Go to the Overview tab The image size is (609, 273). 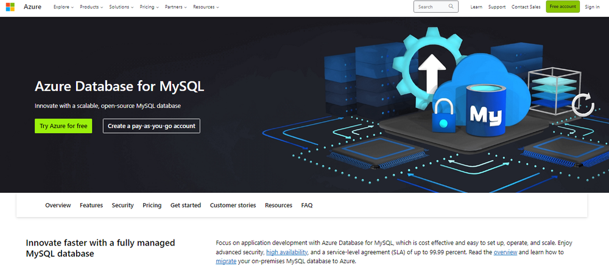[x=58, y=205]
